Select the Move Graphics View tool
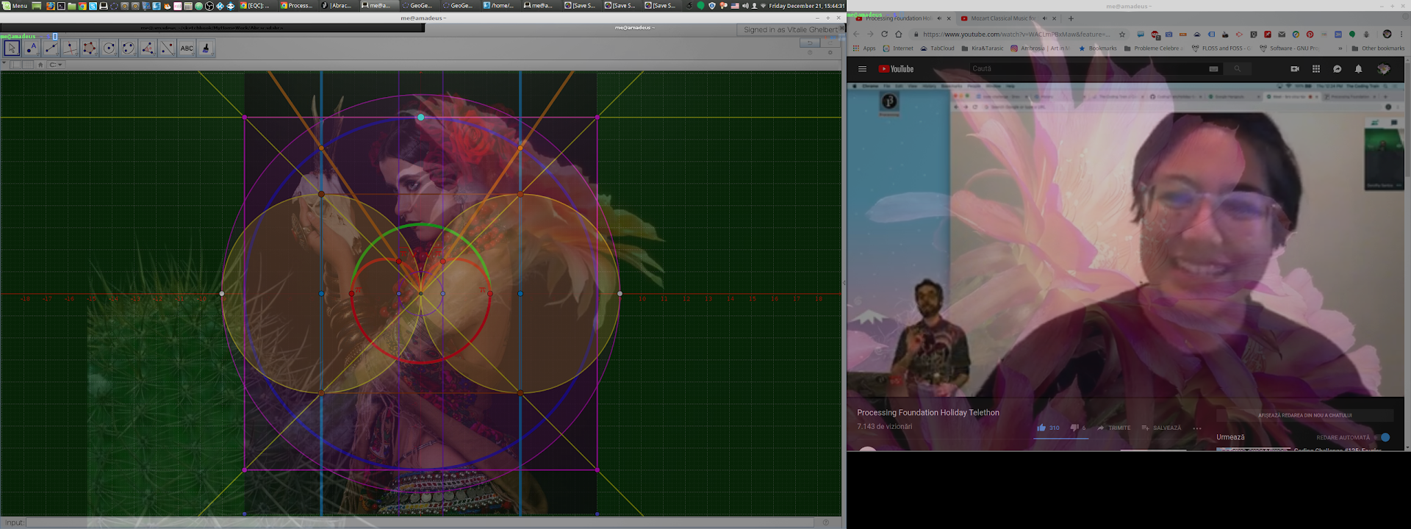The image size is (1411, 529). [206, 48]
